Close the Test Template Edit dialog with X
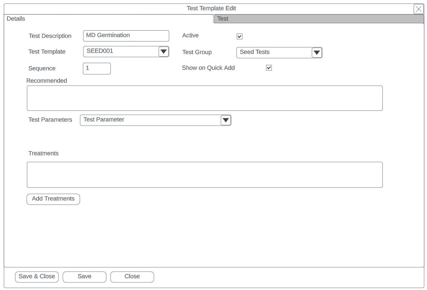 (x=419, y=9)
